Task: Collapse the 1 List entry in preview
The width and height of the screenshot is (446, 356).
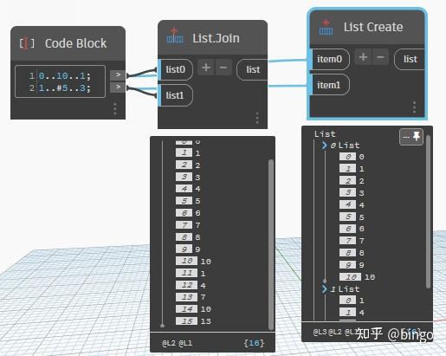Action: [x=325, y=289]
